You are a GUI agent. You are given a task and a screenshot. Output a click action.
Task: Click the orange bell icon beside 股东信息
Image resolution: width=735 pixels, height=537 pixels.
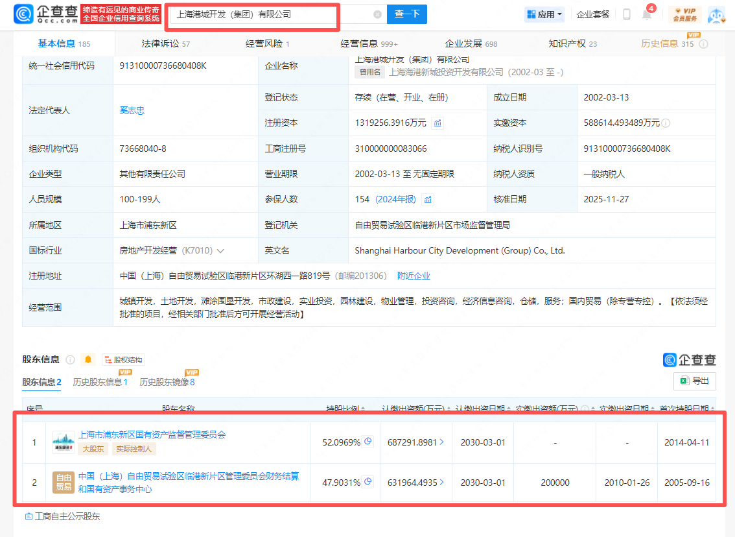tap(89, 359)
